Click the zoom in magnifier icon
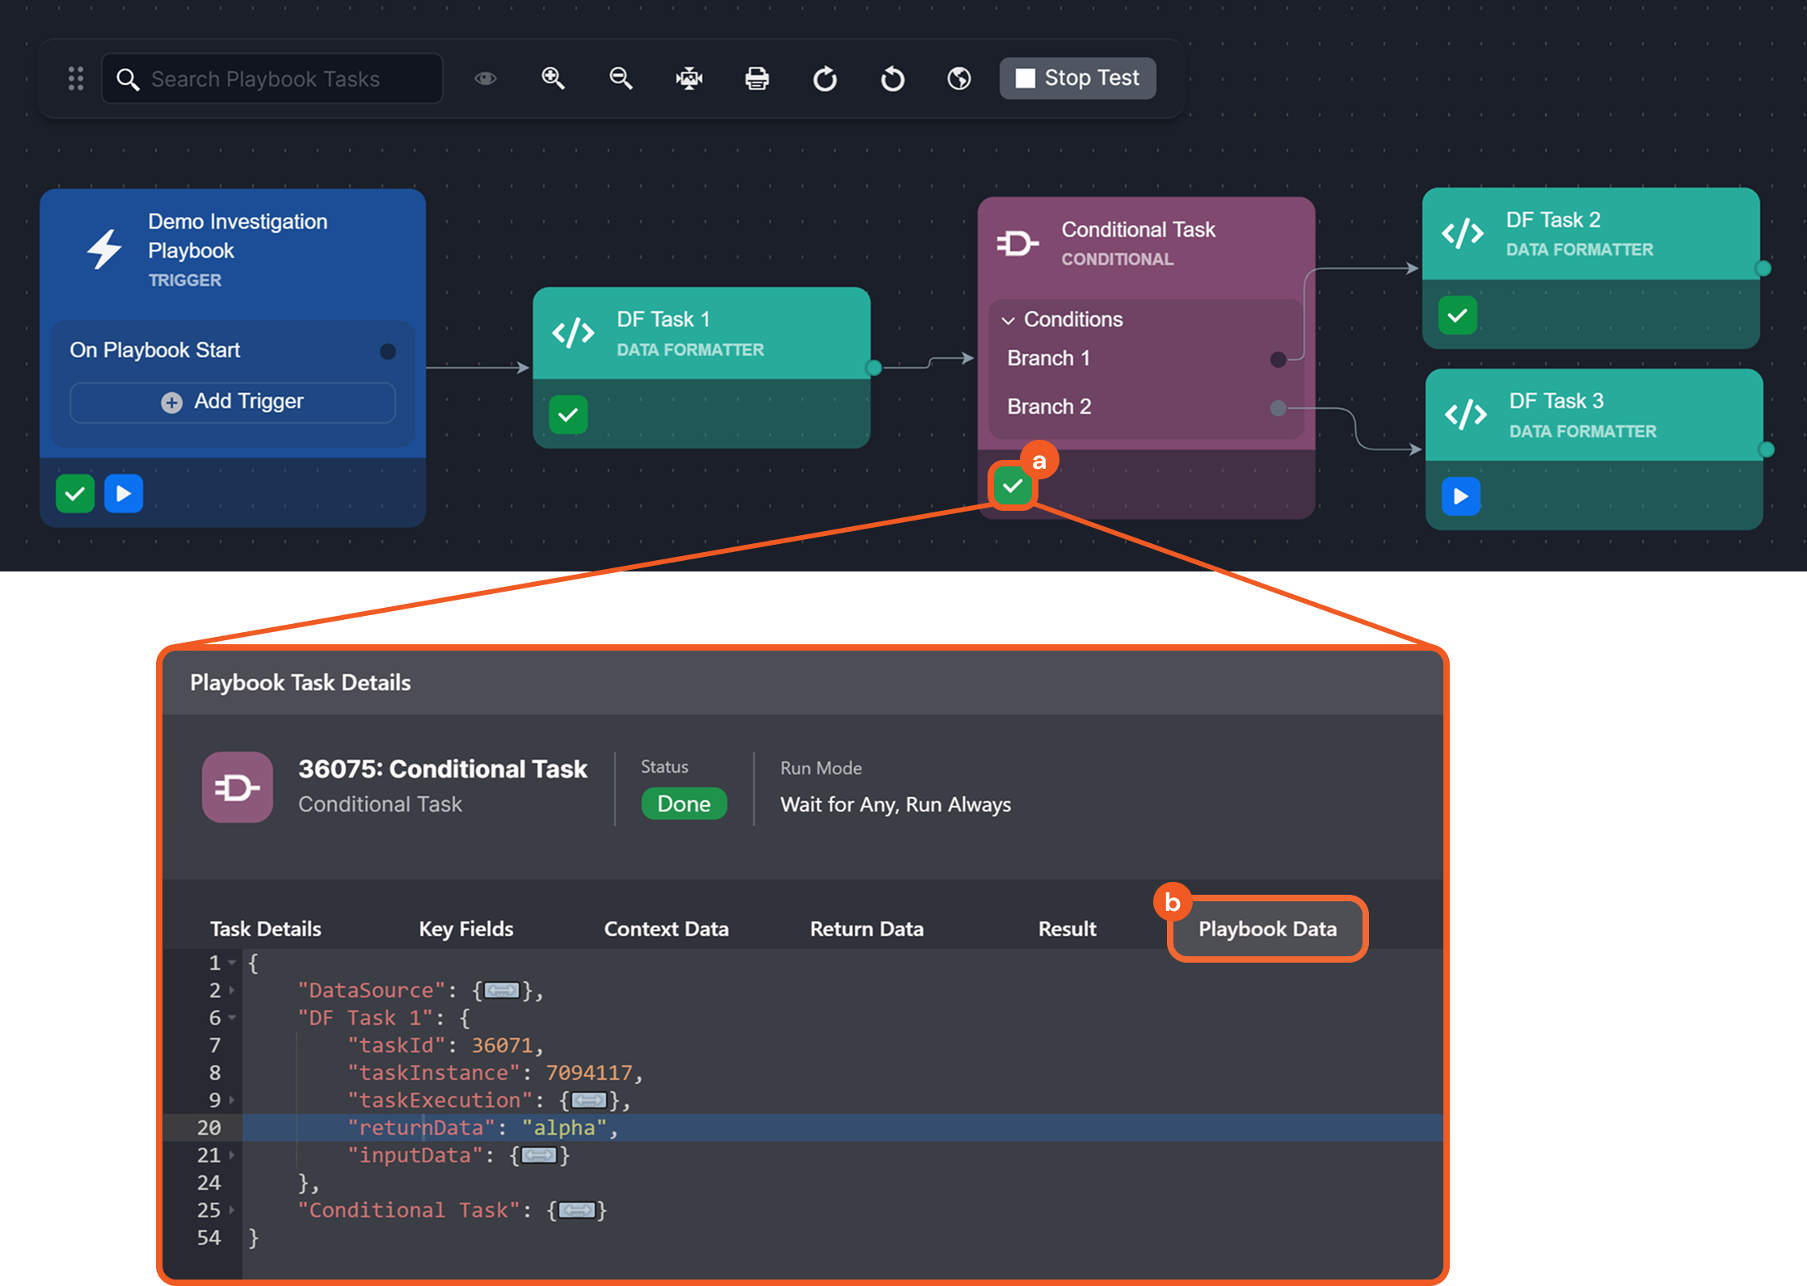The width and height of the screenshot is (1807, 1286). [553, 78]
